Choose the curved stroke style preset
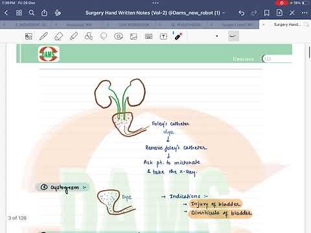 point(233,36)
